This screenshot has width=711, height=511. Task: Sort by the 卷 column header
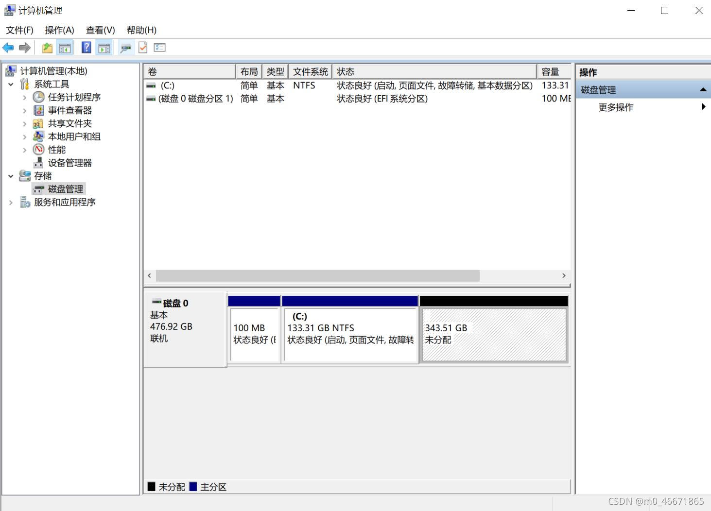click(x=190, y=72)
